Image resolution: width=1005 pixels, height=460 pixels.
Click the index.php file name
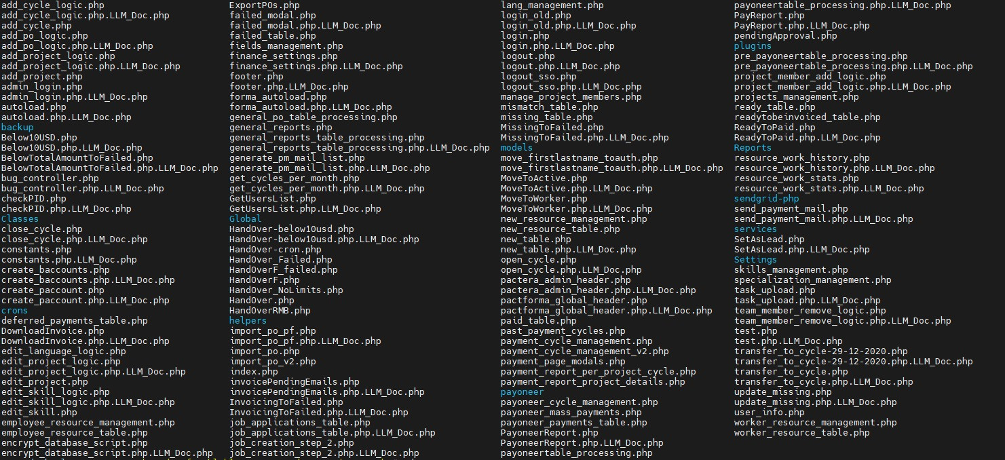point(254,372)
